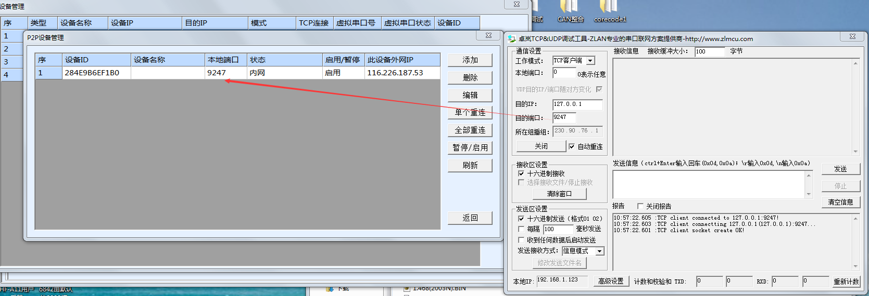Click the 发送 button
Viewport: 869px width, 296px height.
[840, 169]
